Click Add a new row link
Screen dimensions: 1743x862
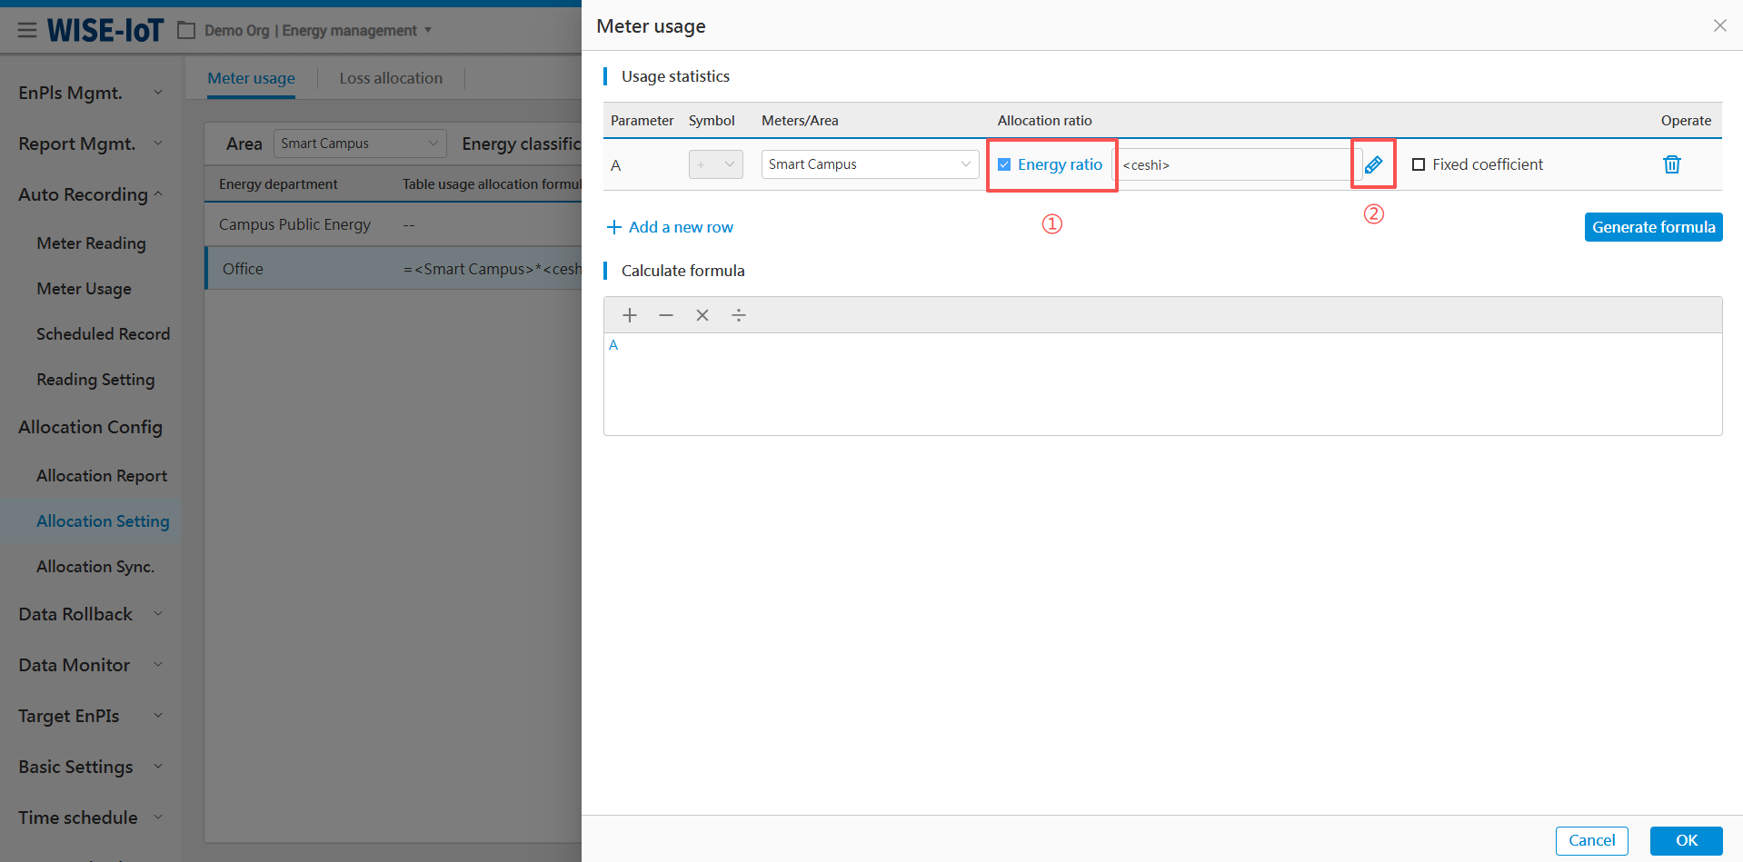(671, 227)
